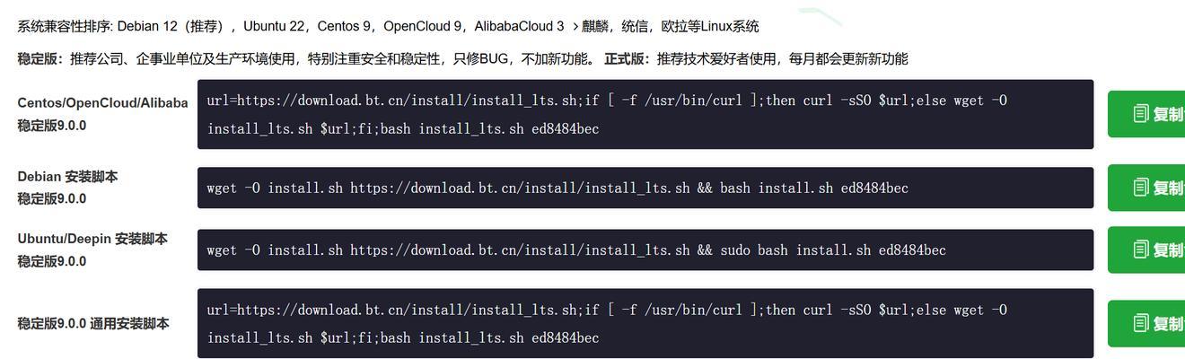This screenshot has width=1185, height=359.
Task: Select the 通用安装脚本 curl code block
Action: tap(645, 323)
